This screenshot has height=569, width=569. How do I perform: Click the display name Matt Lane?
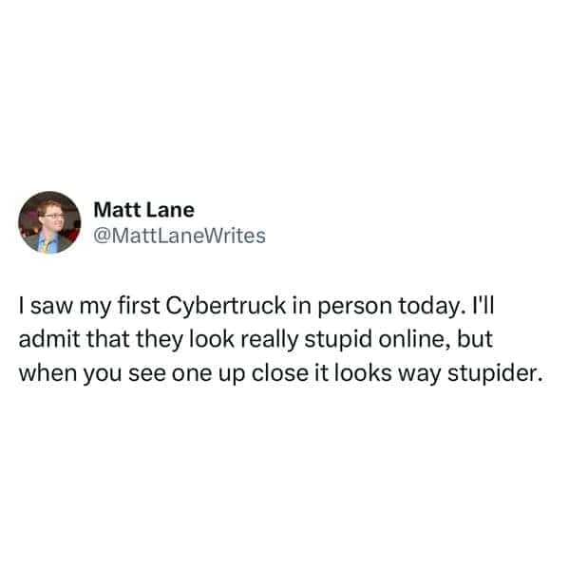144,210
